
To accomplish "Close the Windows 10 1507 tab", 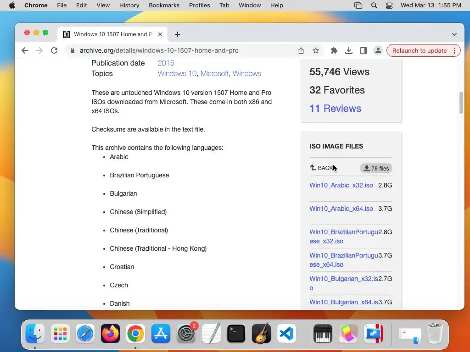I will click(160, 34).
